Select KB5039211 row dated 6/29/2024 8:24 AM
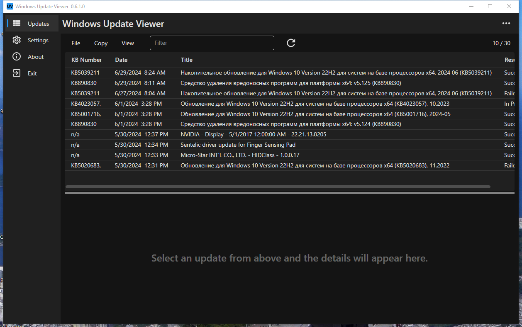Screen dimensions: 522x327 (x=290, y=73)
